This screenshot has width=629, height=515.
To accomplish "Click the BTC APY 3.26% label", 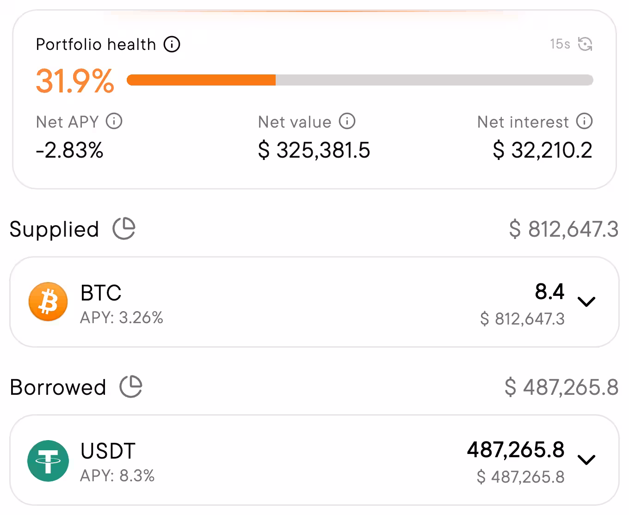I will 121,318.
